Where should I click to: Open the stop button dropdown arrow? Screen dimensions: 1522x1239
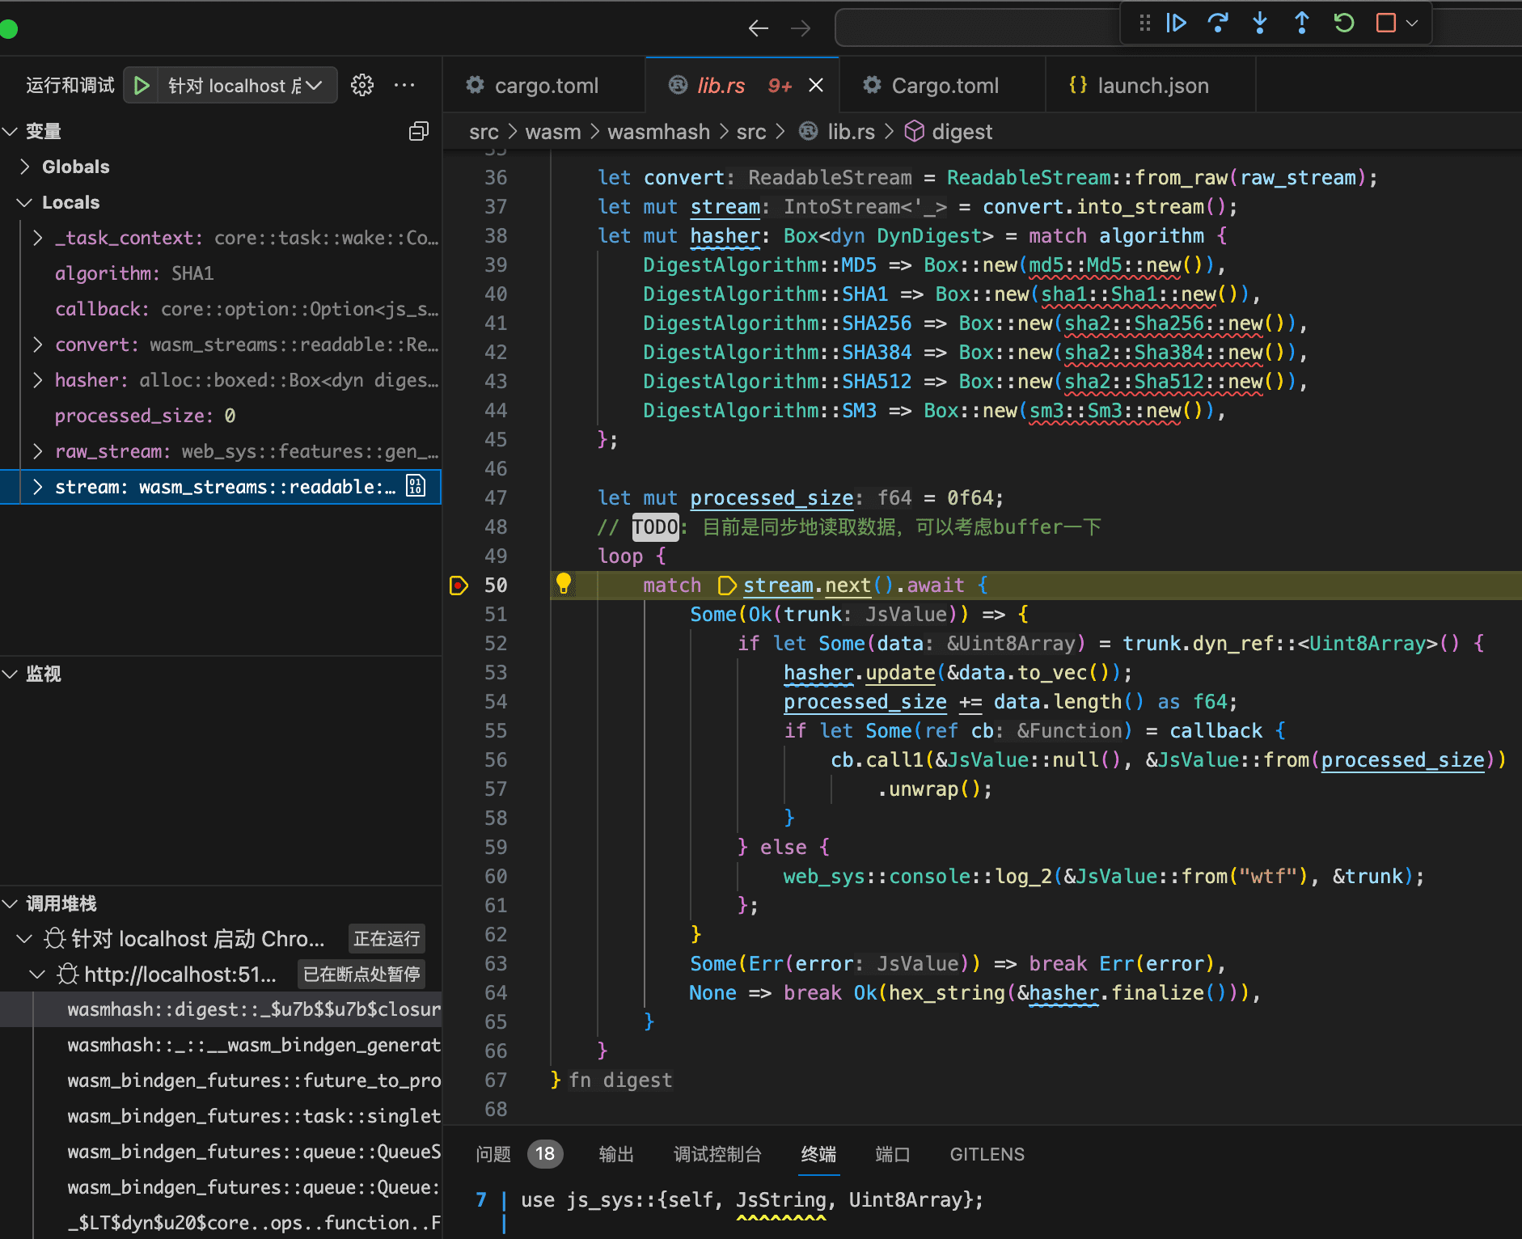(x=1412, y=23)
